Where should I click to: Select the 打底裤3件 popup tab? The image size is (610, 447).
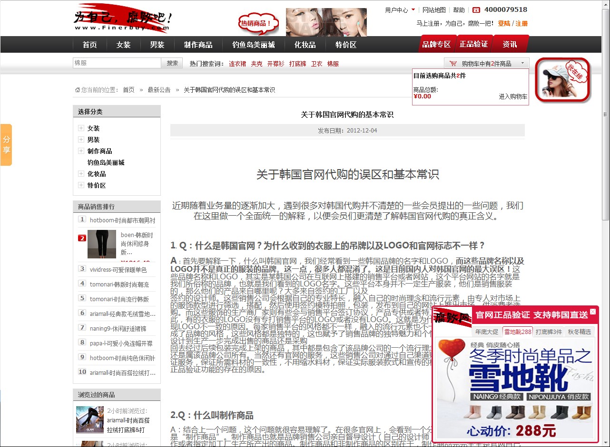(549, 332)
